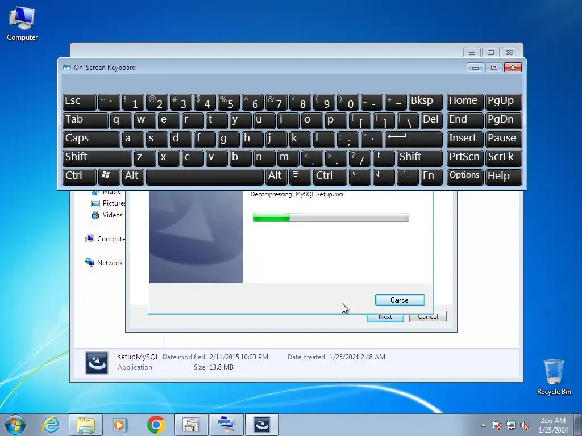Viewport: 582px width, 436px height.
Task: Open the Computer desktop icon
Action: click(x=22, y=23)
